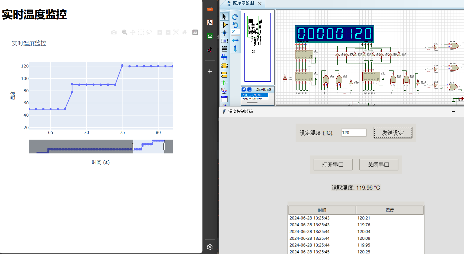Select the row with temperature 119.76
The image size is (464, 254).
tap(356, 225)
